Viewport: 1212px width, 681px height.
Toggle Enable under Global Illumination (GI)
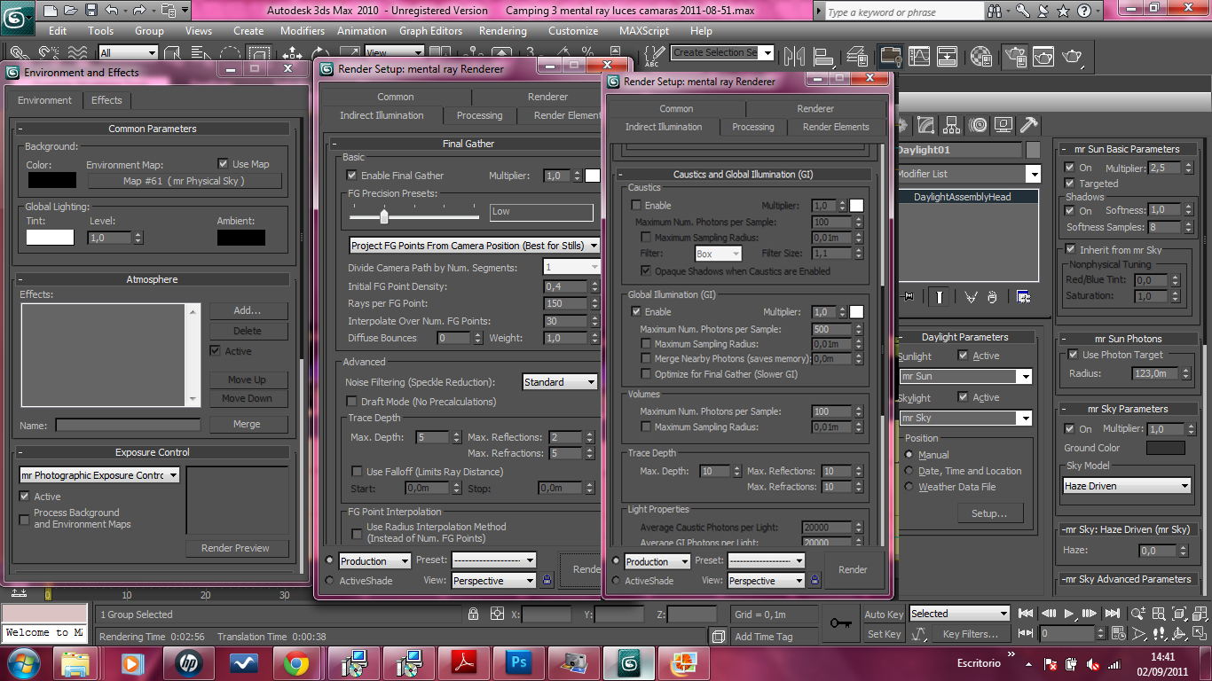(x=636, y=312)
